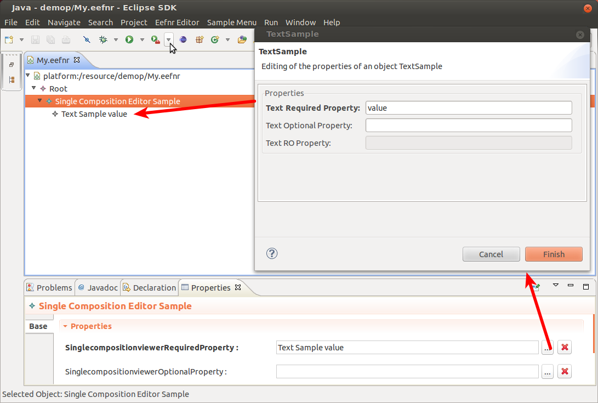The height and width of the screenshot is (403, 598).
Task: Open the Properties view menu triangle
Action: 556,285
